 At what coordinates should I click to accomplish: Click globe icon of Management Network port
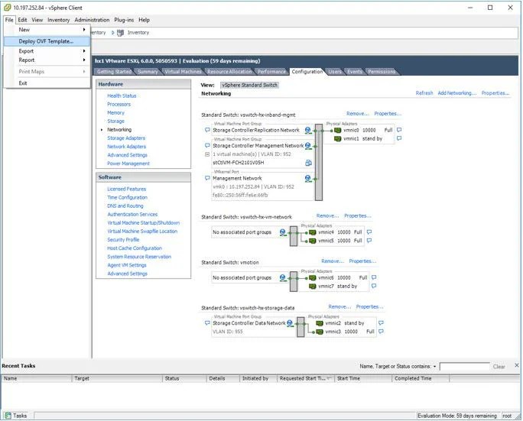[308, 179]
